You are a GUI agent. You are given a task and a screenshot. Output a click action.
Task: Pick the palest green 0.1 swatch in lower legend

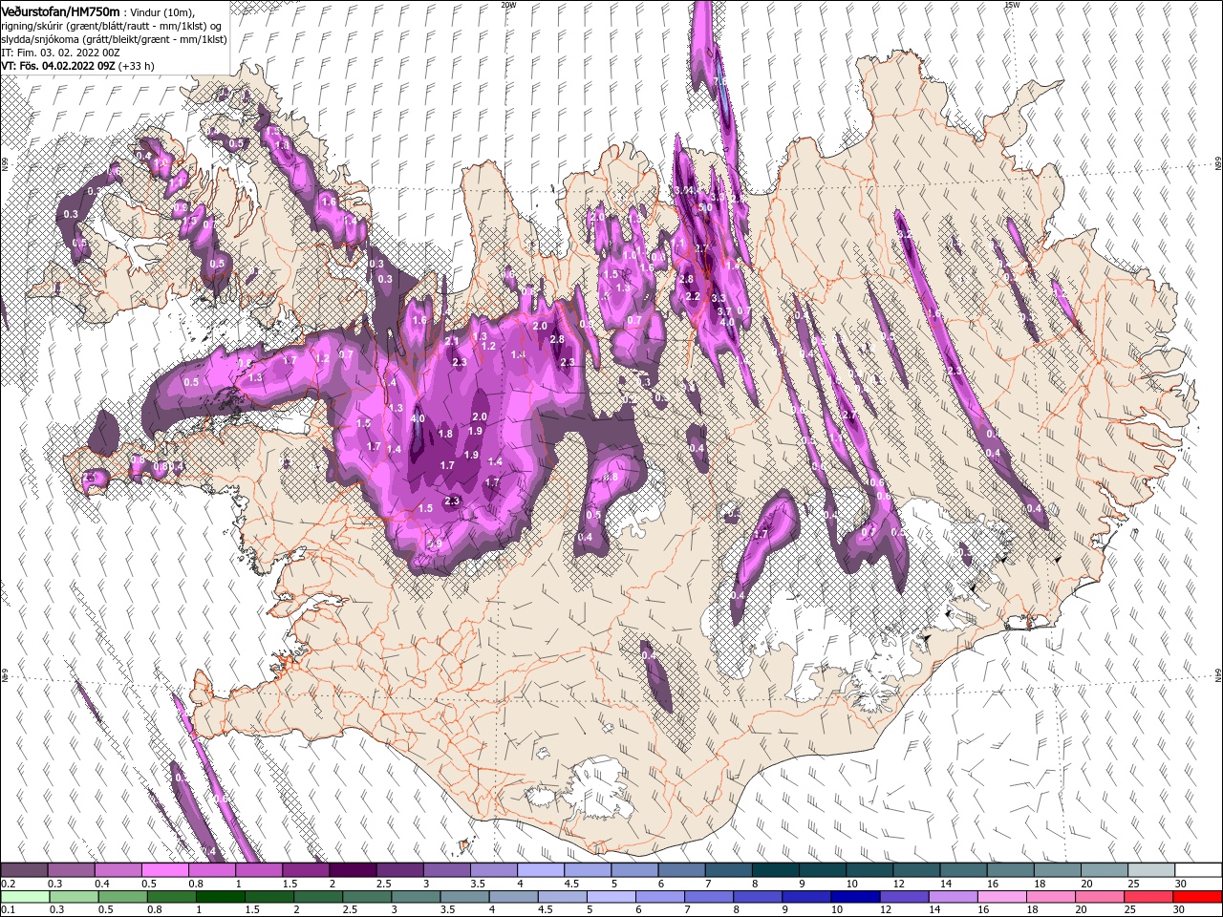tap(24, 897)
